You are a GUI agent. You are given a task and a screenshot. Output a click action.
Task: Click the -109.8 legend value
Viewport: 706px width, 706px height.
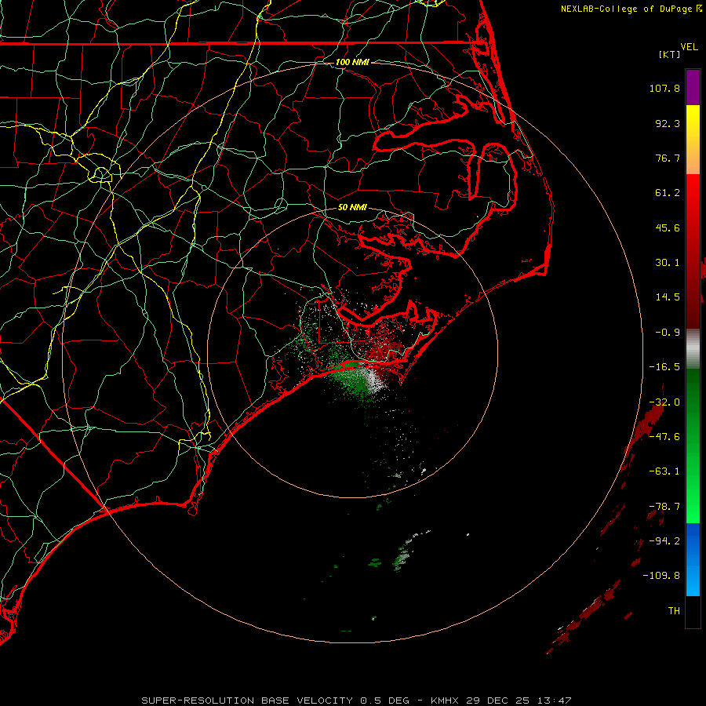(661, 576)
